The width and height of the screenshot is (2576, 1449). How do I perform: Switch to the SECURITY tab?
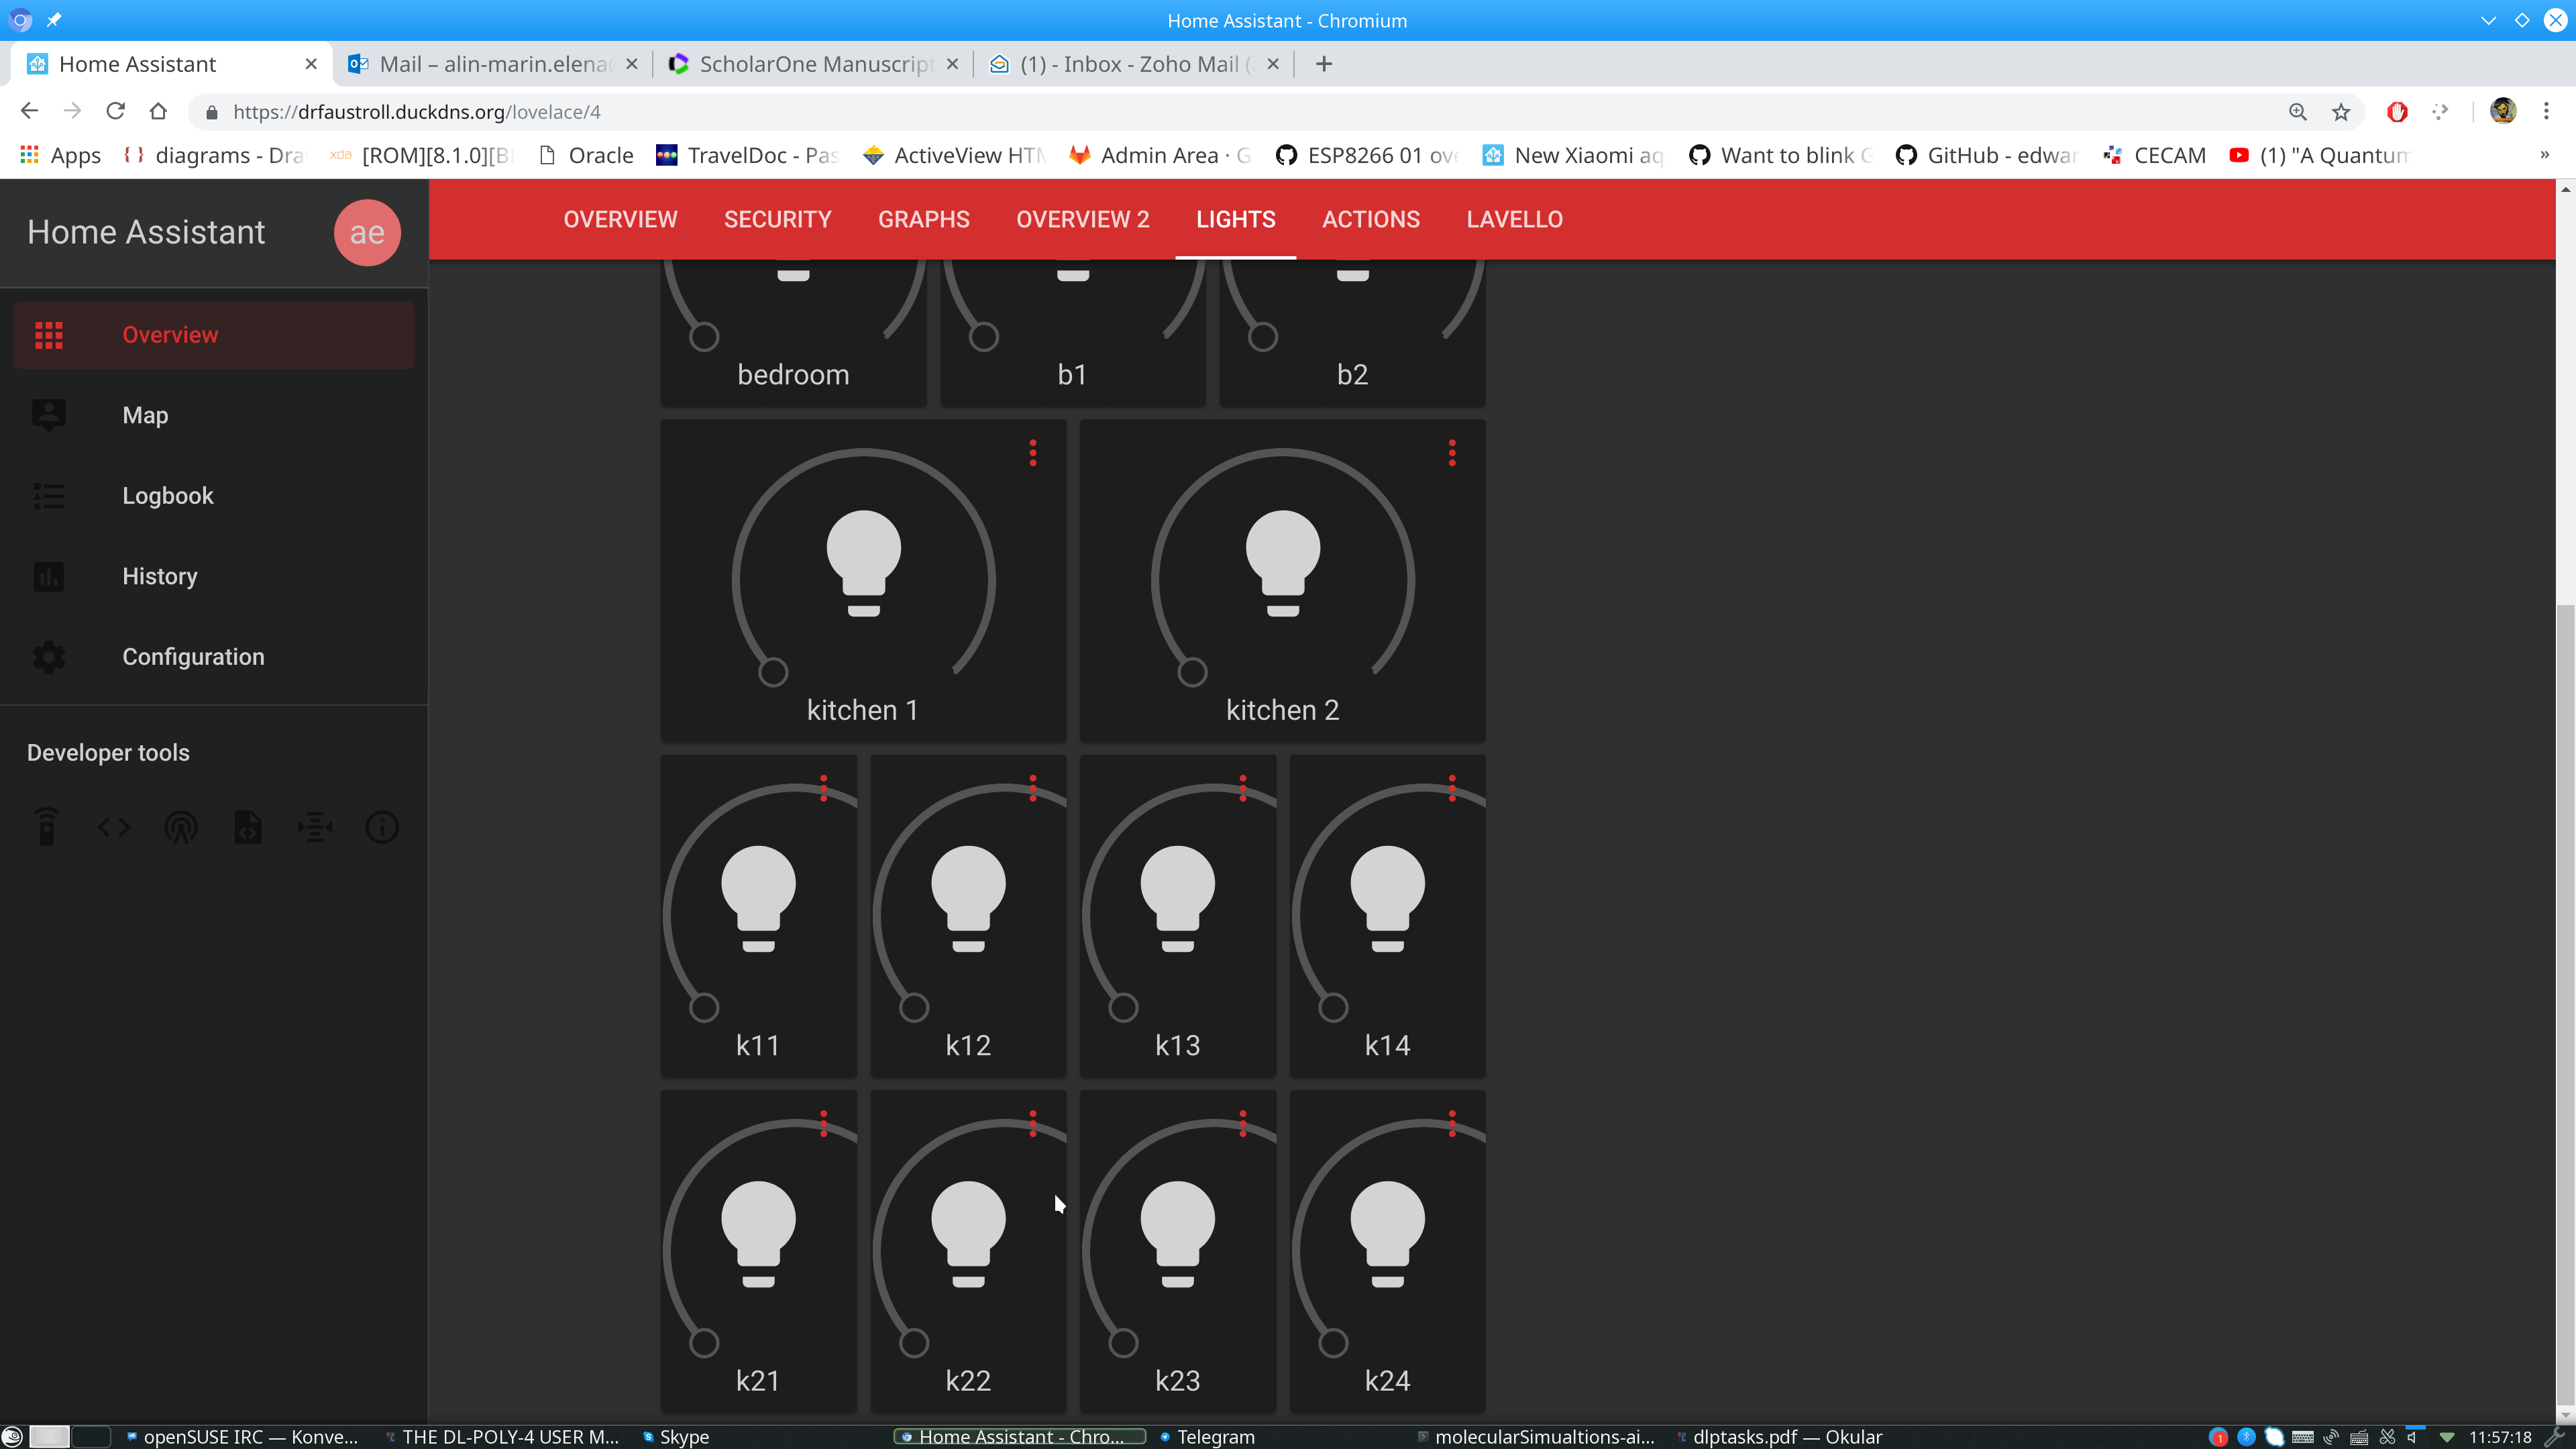[x=777, y=219]
